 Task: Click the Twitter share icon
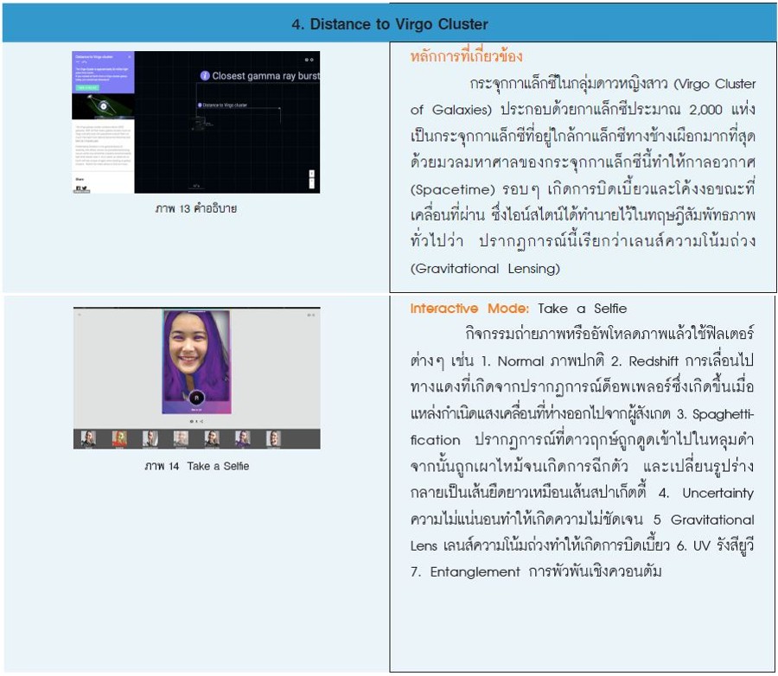pyautogui.click(x=85, y=188)
